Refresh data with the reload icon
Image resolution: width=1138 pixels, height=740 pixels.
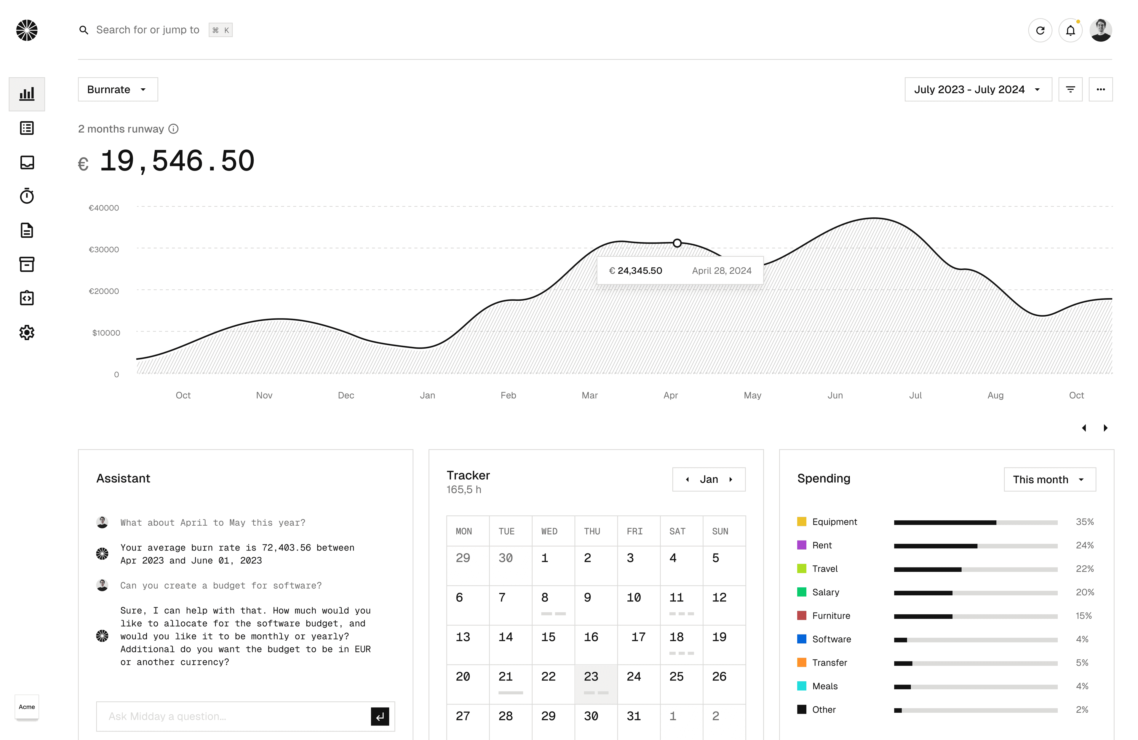[1040, 30]
